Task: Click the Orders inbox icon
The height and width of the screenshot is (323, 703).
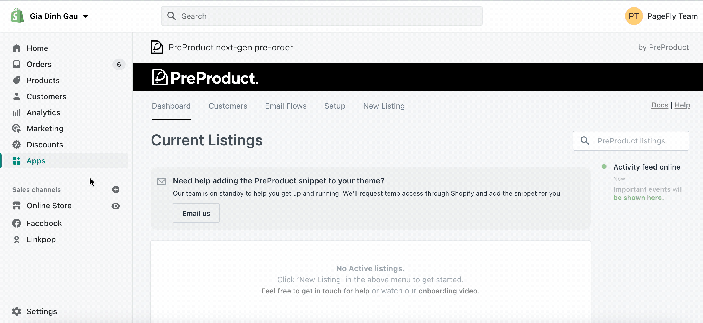Action: pos(17,64)
